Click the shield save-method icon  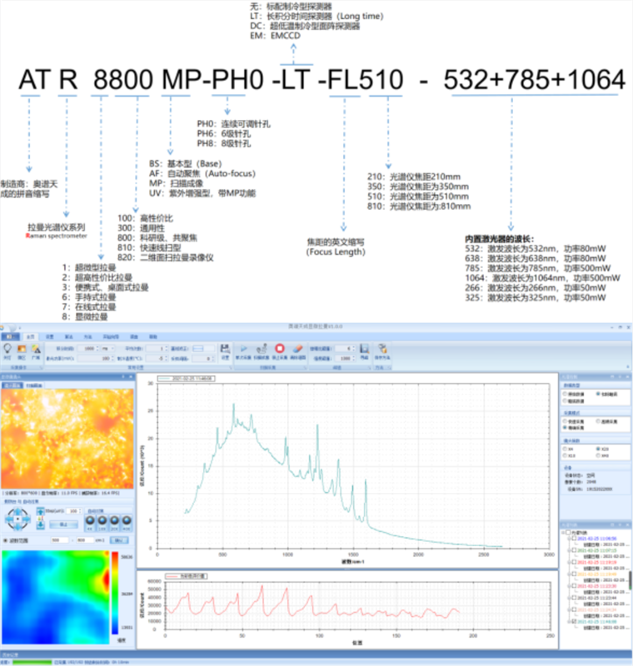pyautogui.click(x=382, y=350)
